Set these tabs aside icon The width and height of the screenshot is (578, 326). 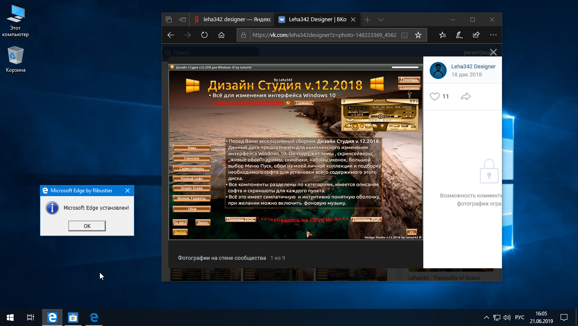pos(182,20)
